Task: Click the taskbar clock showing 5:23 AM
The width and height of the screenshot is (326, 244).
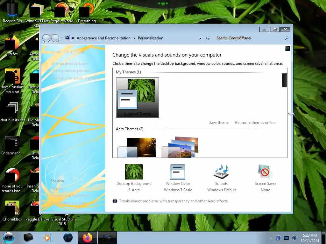Action: [x=310, y=238]
